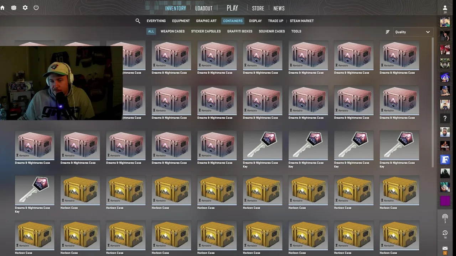The width and height of the screenshot is (456, 256).
Task: Click the sort order icon beside Quality
Action: pyautogui.click(x=388, y=32)
